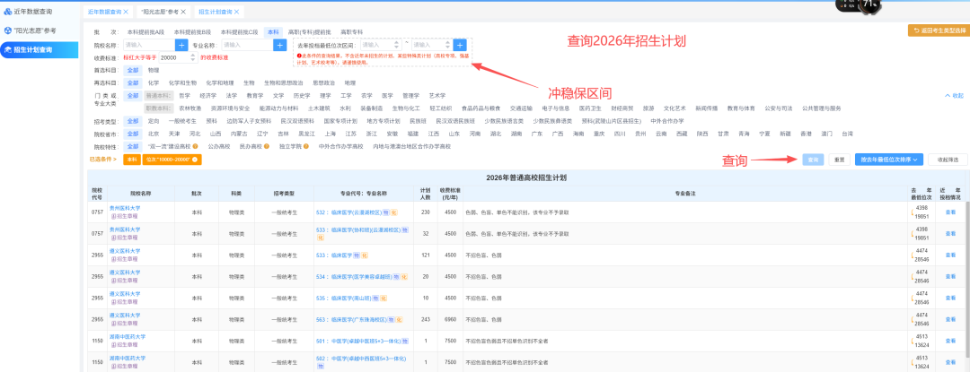The width and height of the screenshot is (970, 372).
Task: Filter by 医药卫生 vocational category
Action: point(588,108)
